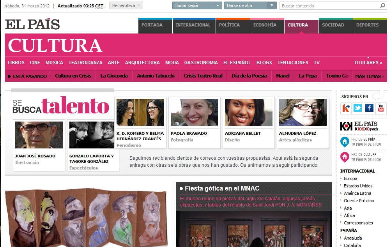Open Almudena López's photo

(x=303, y=112)
